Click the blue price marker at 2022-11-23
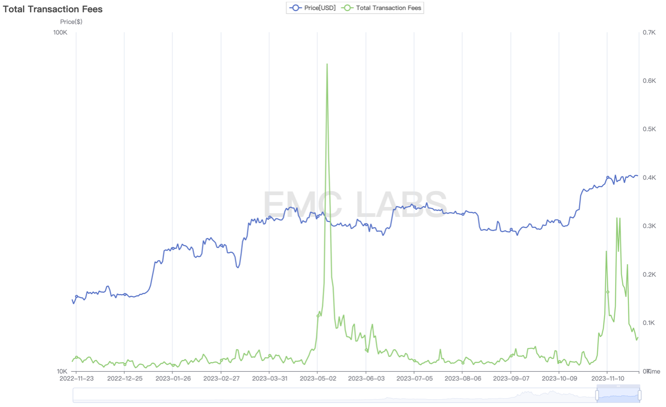 76,296
